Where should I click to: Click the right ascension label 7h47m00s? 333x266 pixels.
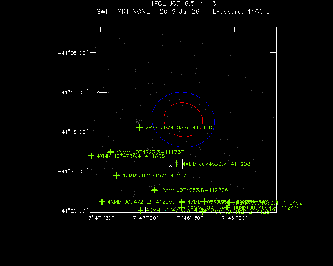pos(146,218)
